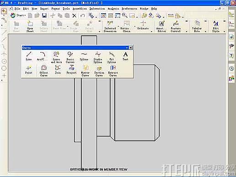Open the Insert menu
The image size is (236, 177).
[x=44, y=9]
